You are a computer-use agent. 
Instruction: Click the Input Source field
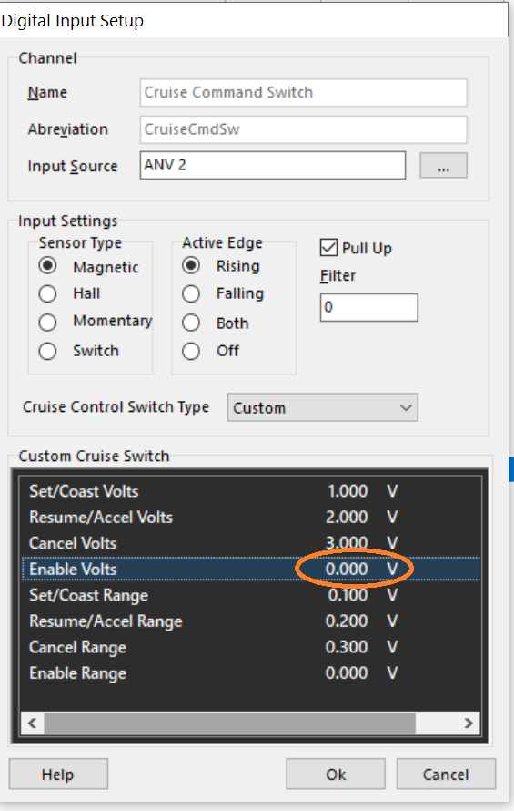click(273, 166)
